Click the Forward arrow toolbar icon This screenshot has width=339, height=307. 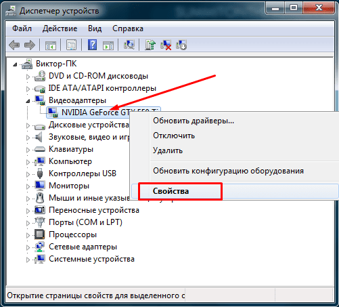pos(30,45)
